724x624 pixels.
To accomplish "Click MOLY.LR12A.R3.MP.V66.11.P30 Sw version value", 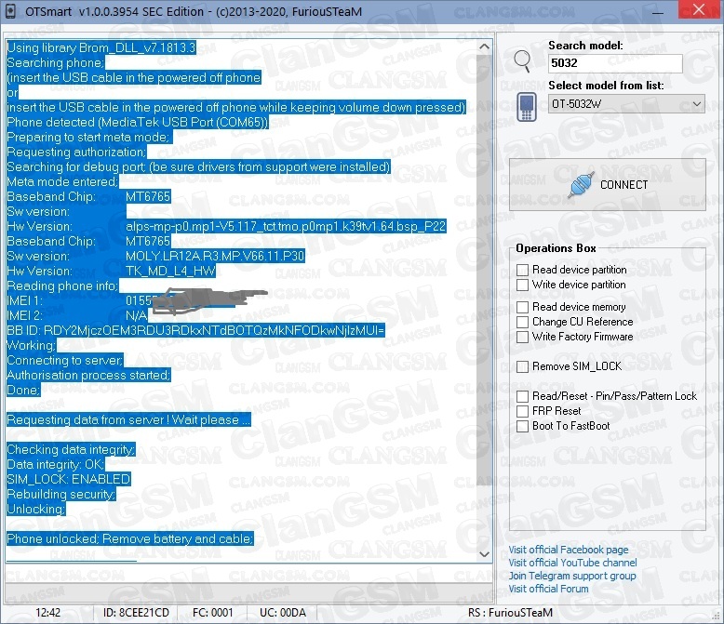I will click(x=215, y=256).
